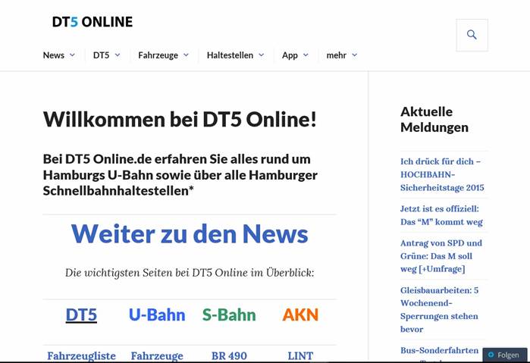Open the DT5 navigation menu item

101,55
